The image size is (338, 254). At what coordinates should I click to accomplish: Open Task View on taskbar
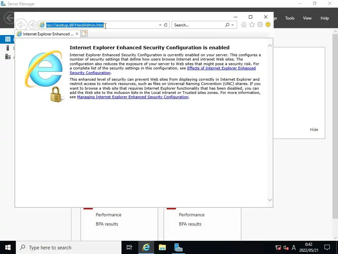tap(129, 247)
